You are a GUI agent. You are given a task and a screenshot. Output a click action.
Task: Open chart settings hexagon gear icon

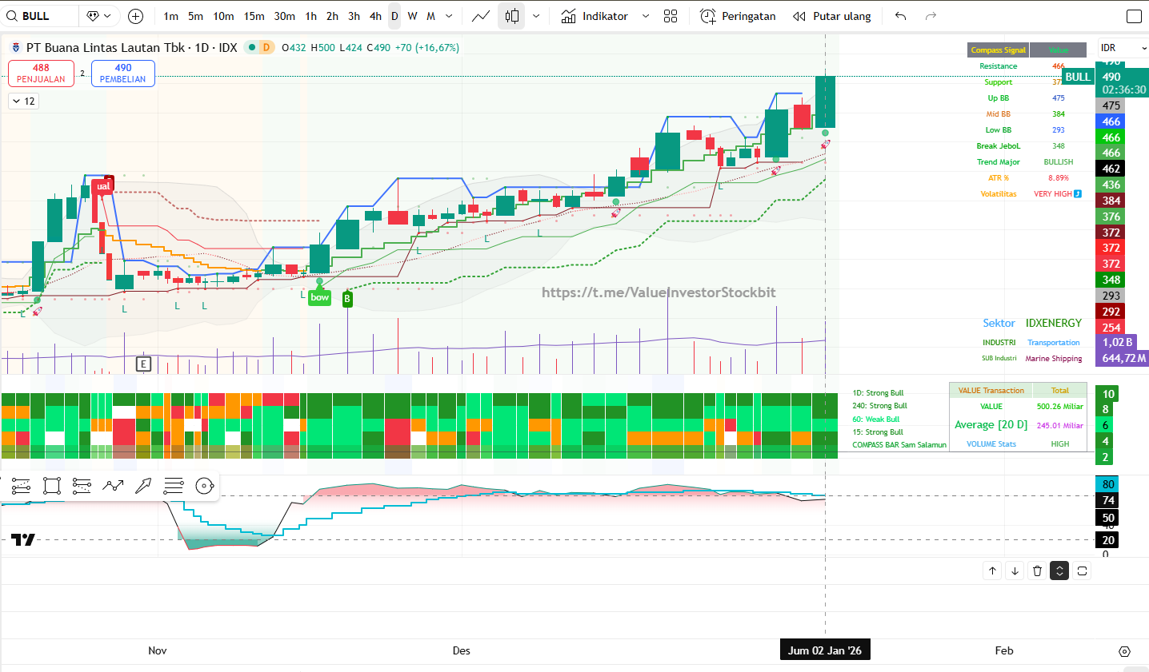[1124, 651]
